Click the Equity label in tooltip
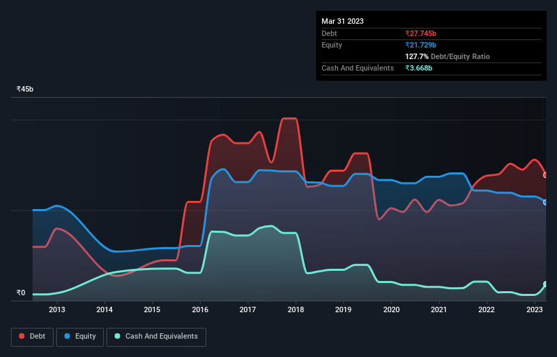 pyautogui.click(x=332, y=45)
